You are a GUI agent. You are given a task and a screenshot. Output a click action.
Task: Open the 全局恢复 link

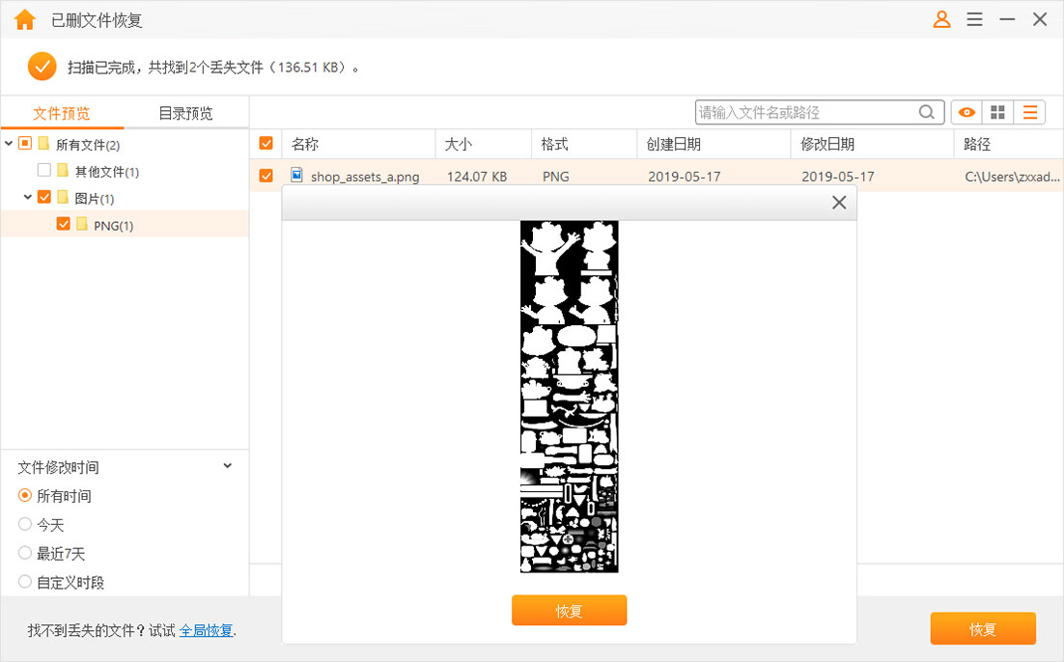pos(207,629)
